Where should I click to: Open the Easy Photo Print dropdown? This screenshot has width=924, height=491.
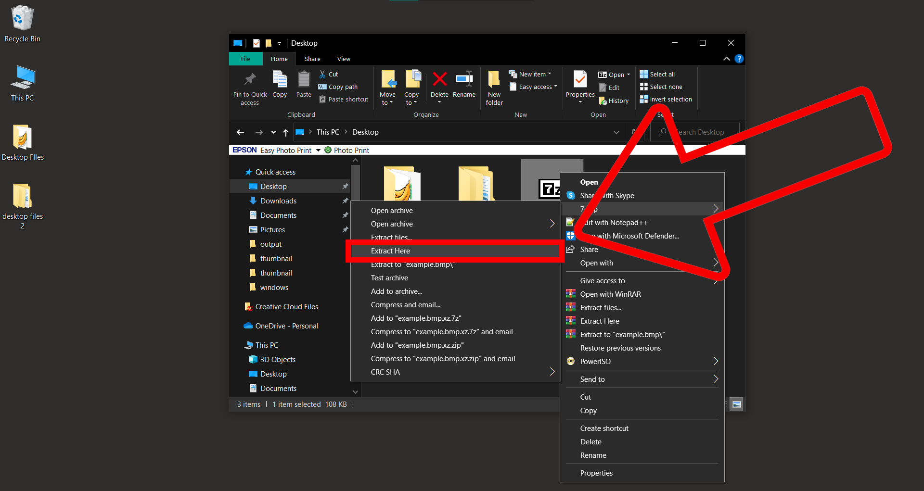coord(317,150)
